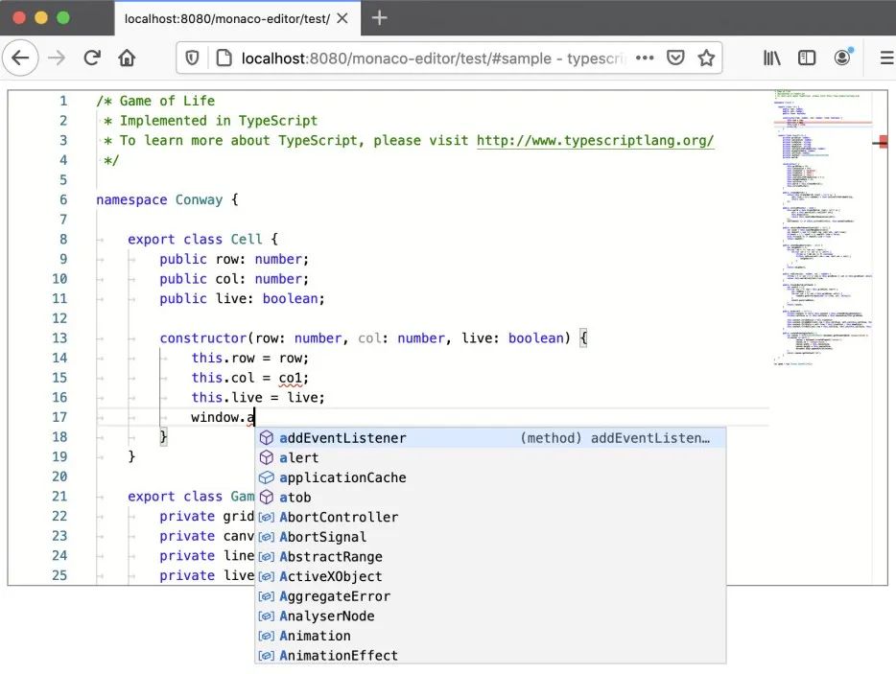Select AbortSignal in autocomplete
Viewport: 896px width, 674px height.
(x=490, y=537)
